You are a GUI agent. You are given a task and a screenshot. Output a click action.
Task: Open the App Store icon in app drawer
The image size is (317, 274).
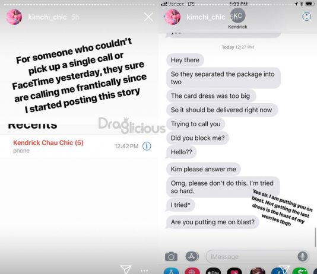pyautogui.click(x=171, y=271)
